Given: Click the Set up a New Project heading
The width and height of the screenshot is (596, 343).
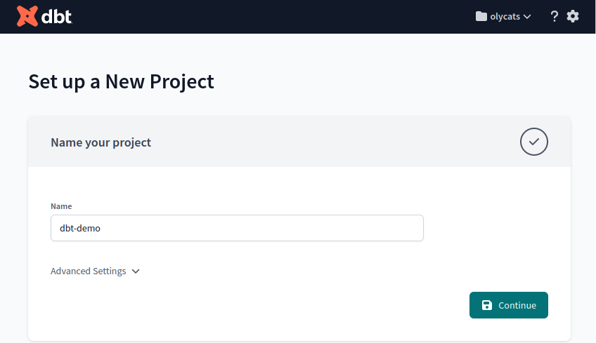Looking at the screenshot, I should click(121, 81).
